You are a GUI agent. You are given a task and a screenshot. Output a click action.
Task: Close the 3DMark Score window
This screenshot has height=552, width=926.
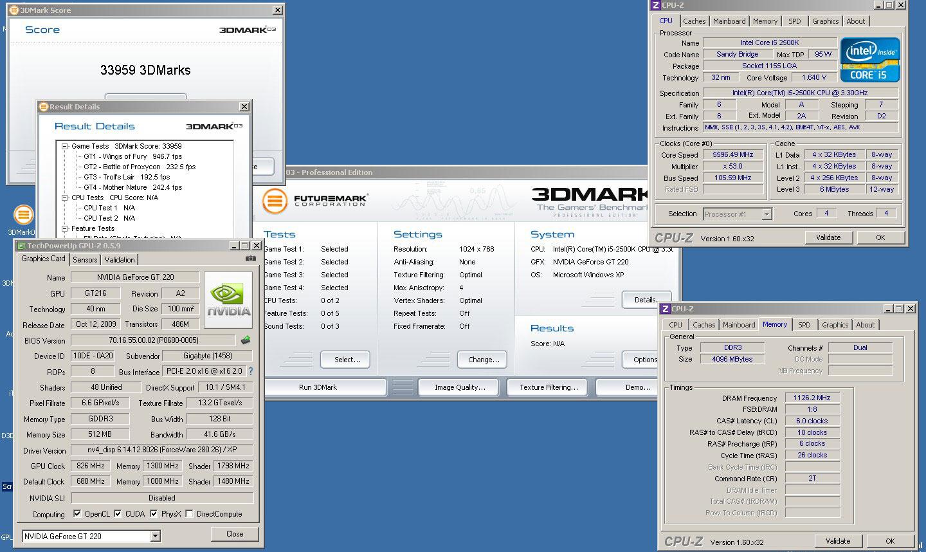(278, 10)
